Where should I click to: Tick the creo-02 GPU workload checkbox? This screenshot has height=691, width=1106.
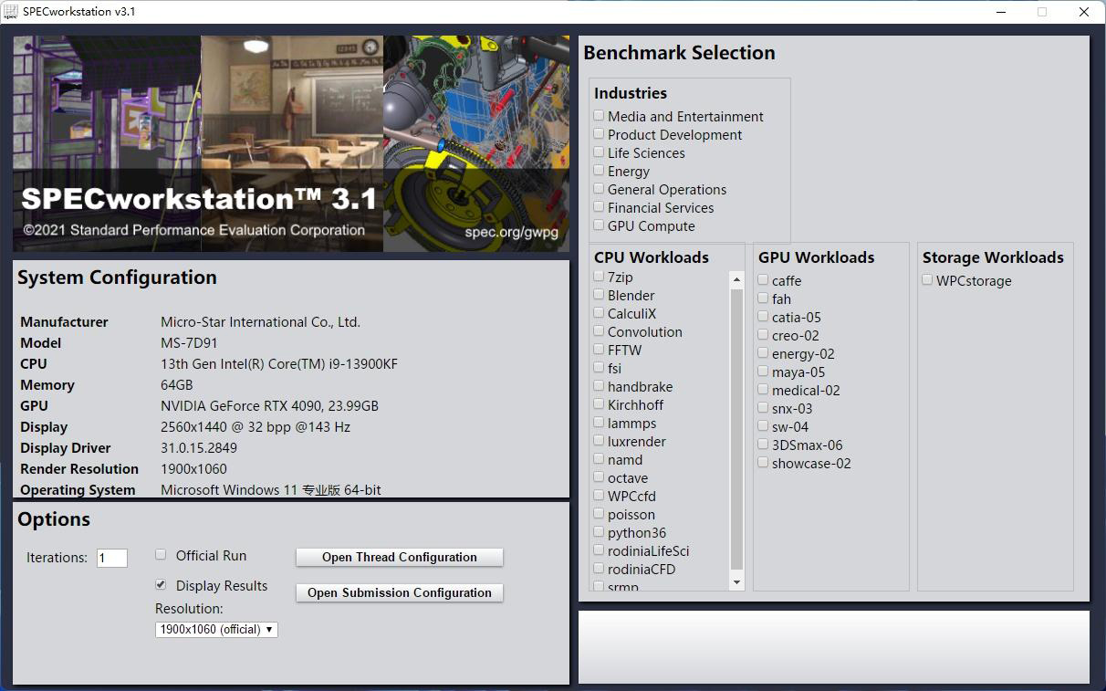click(763, 334)
